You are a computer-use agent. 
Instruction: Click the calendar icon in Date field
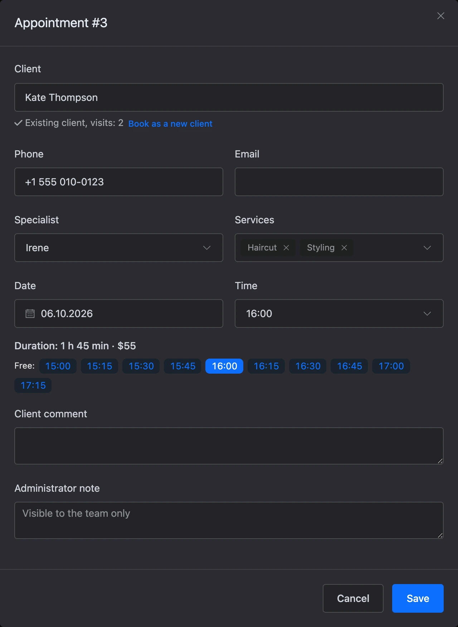tap(30, 313)
